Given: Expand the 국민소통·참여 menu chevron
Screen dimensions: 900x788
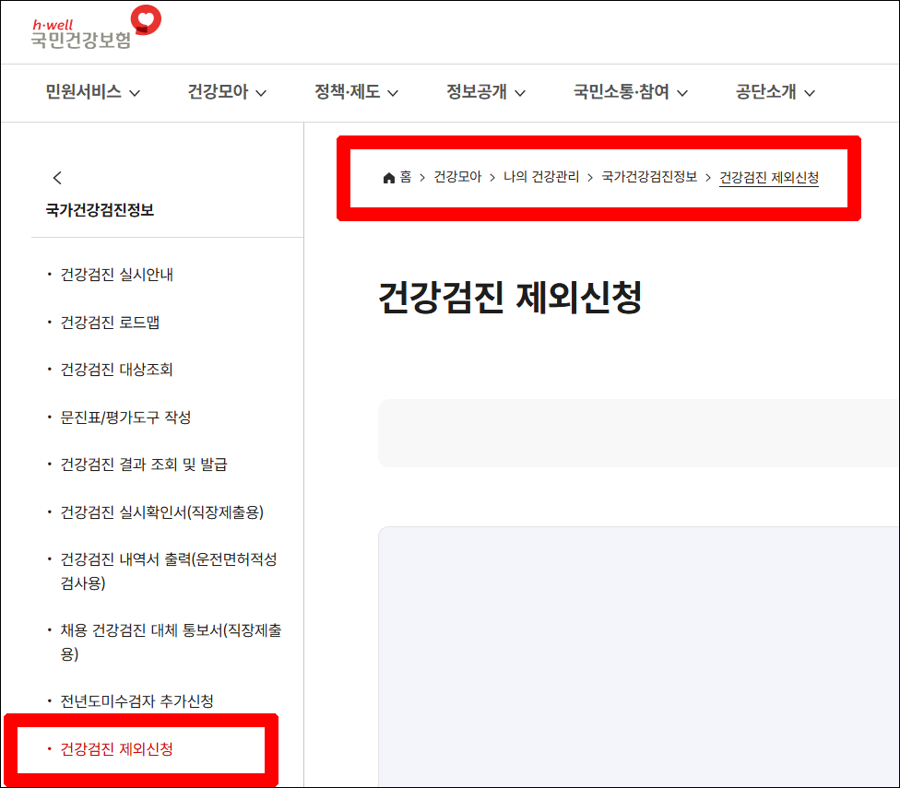Looking at the screenshot, I should click(x=682, y=93).
